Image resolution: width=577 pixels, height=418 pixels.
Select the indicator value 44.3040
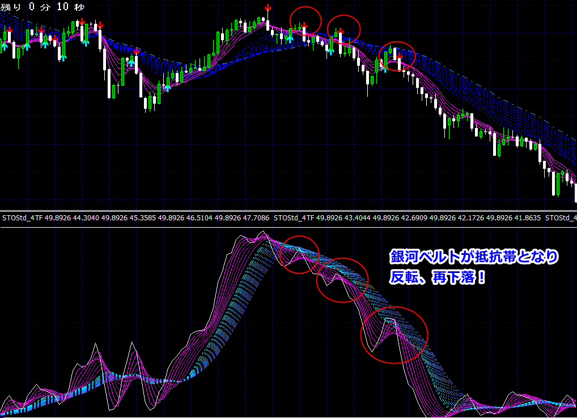[86, 218]
